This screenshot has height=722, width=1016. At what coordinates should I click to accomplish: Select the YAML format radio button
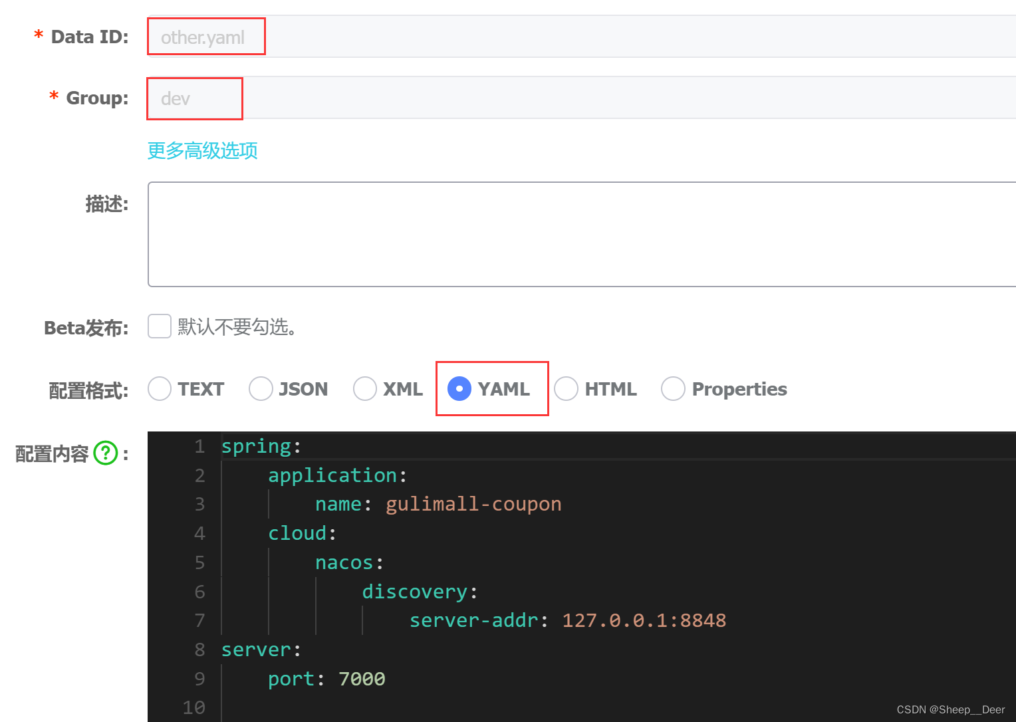pos(459,389)
